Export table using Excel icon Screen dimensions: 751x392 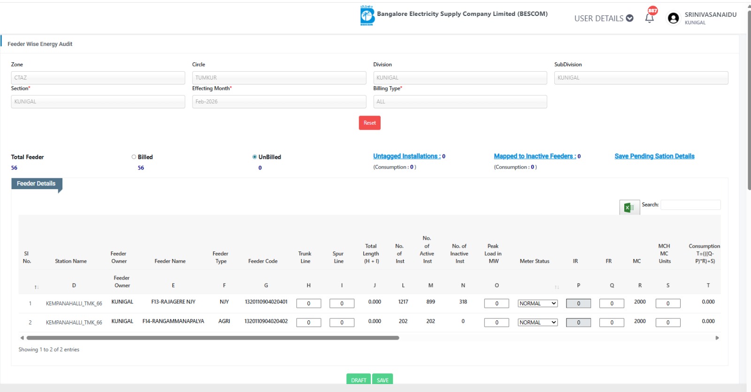click(x=629, y=207)
